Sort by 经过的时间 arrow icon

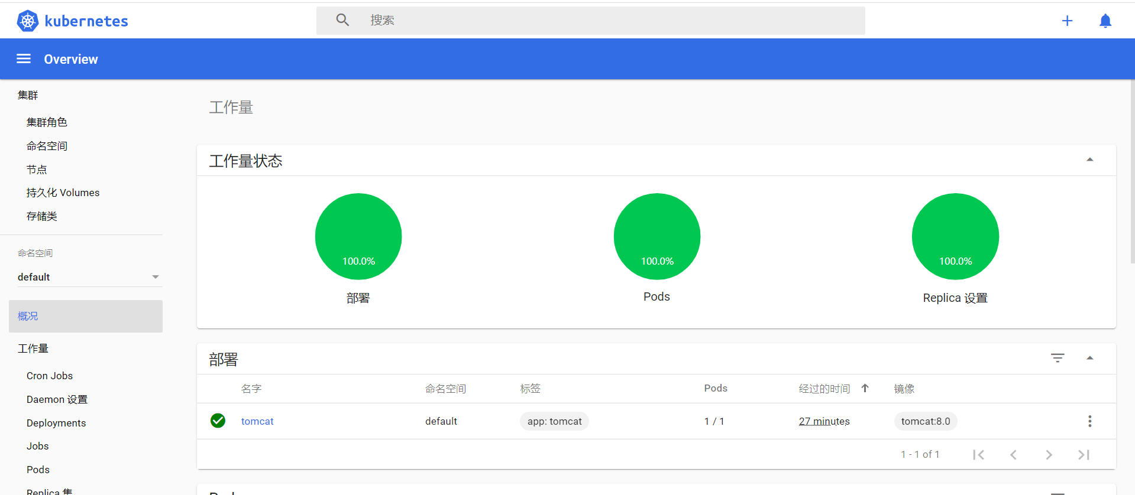click(x=865, y=388)
